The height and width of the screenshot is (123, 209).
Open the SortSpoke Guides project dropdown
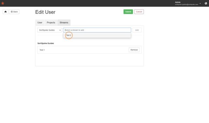click(x=50, y=30)
